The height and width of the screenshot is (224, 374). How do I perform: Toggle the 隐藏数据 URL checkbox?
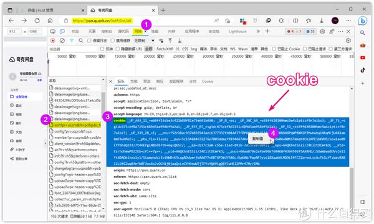pos(117,49)
